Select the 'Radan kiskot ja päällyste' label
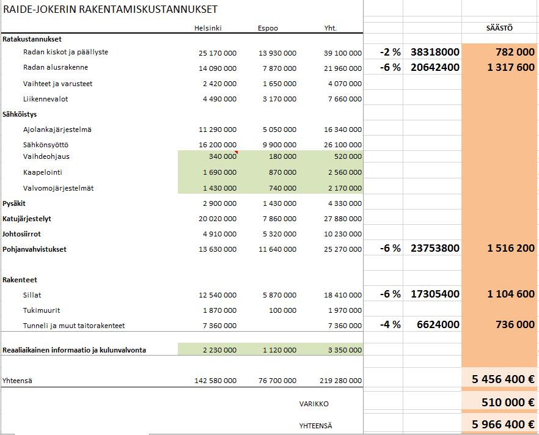This screenshot has width=539, height=435. pyautogui.click(x=65, y=52)
